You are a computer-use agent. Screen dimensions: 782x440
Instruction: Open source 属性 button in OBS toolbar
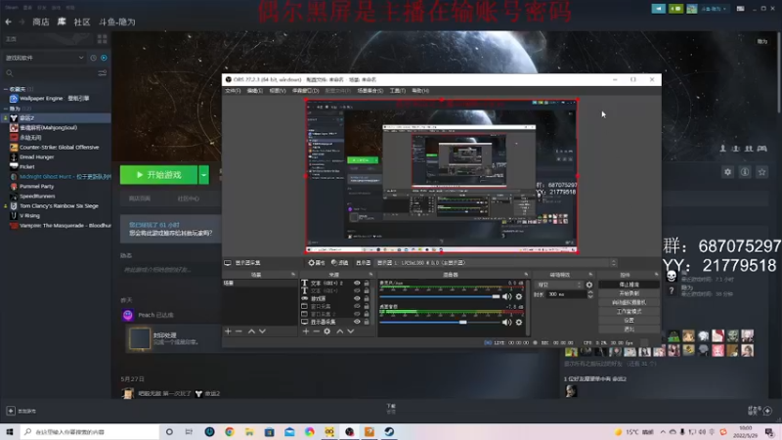point(316,263)
